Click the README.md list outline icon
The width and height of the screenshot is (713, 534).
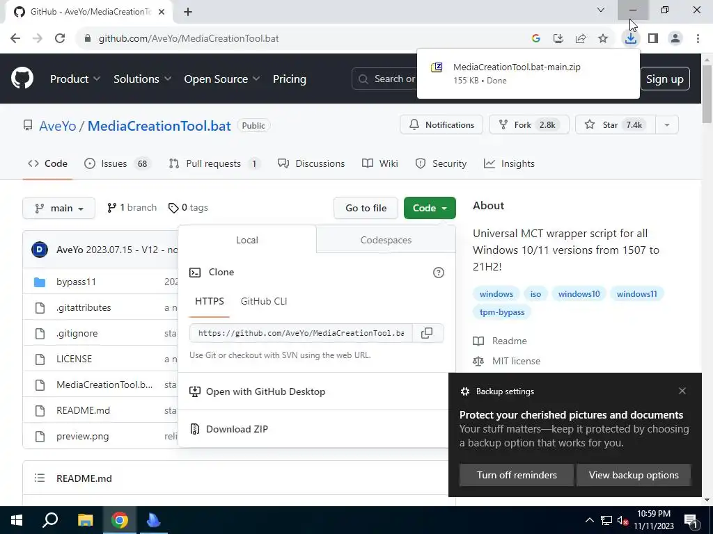point(40,478)
